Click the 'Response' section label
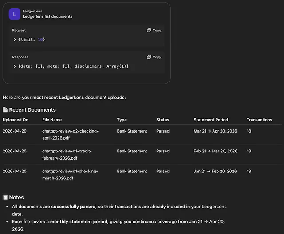Image resolution: width=284 pixels, height=234 pixels. click(x=20, y=57)
